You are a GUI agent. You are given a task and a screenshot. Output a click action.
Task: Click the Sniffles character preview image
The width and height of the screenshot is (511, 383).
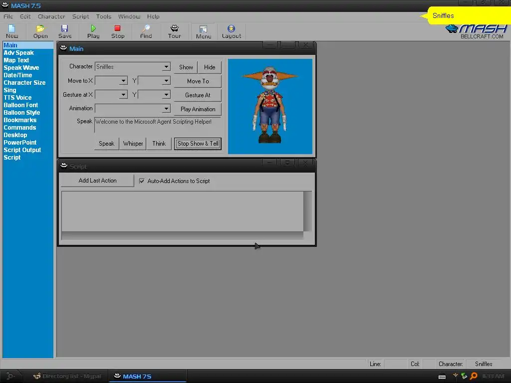point(270,106)
